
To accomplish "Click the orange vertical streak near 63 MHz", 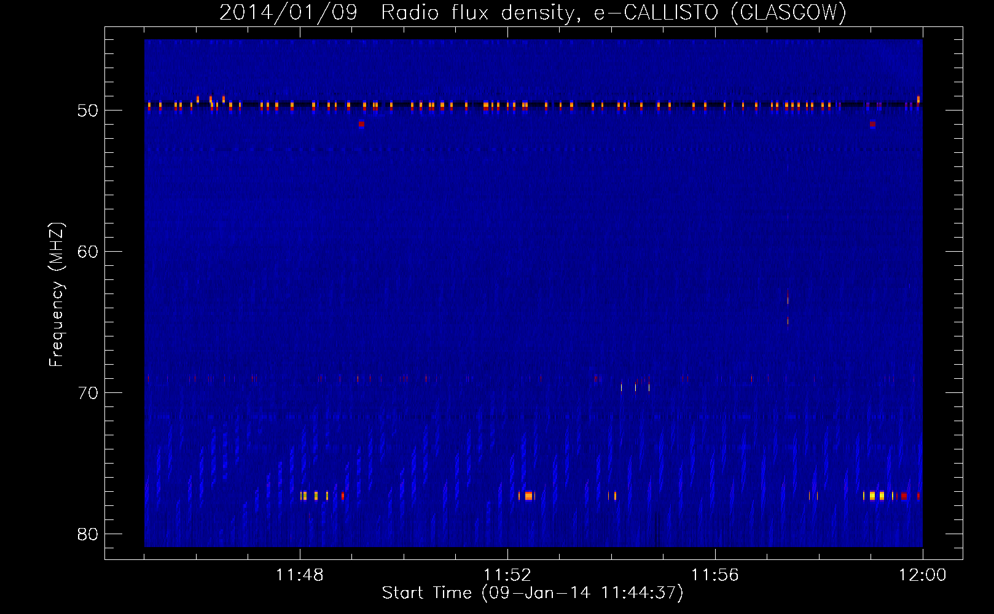I will tap(788, 297).
